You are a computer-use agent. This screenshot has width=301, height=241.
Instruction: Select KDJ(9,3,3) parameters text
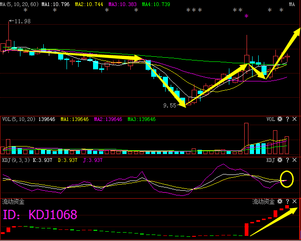tap(16, 160)
